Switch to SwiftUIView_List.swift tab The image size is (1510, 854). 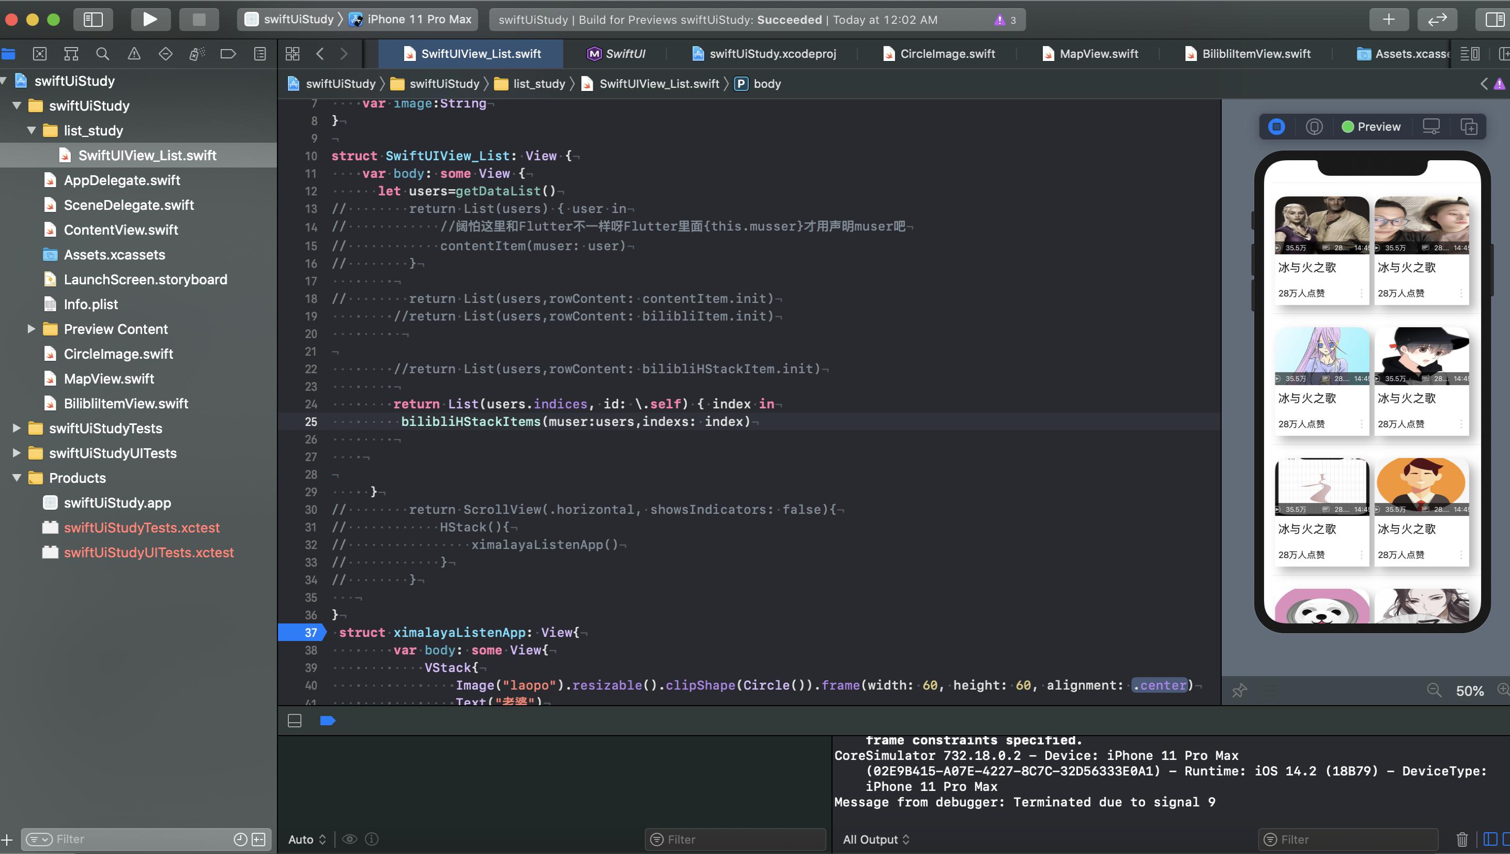pos(471,54)
